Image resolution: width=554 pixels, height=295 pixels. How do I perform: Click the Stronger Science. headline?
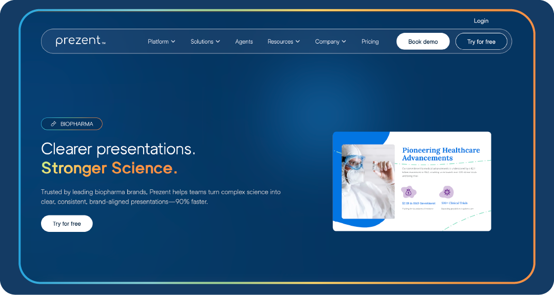click(110, 168)
